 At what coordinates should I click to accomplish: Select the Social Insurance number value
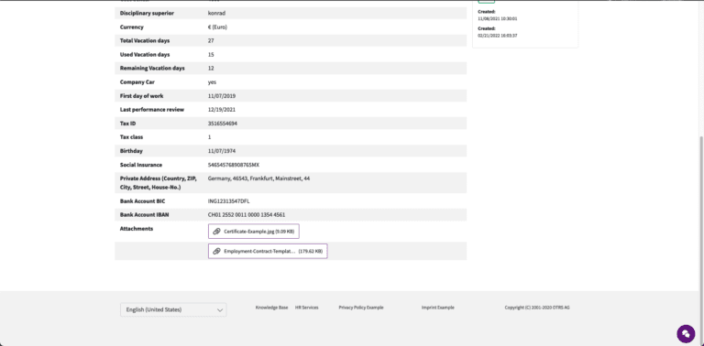click(234, 165)
